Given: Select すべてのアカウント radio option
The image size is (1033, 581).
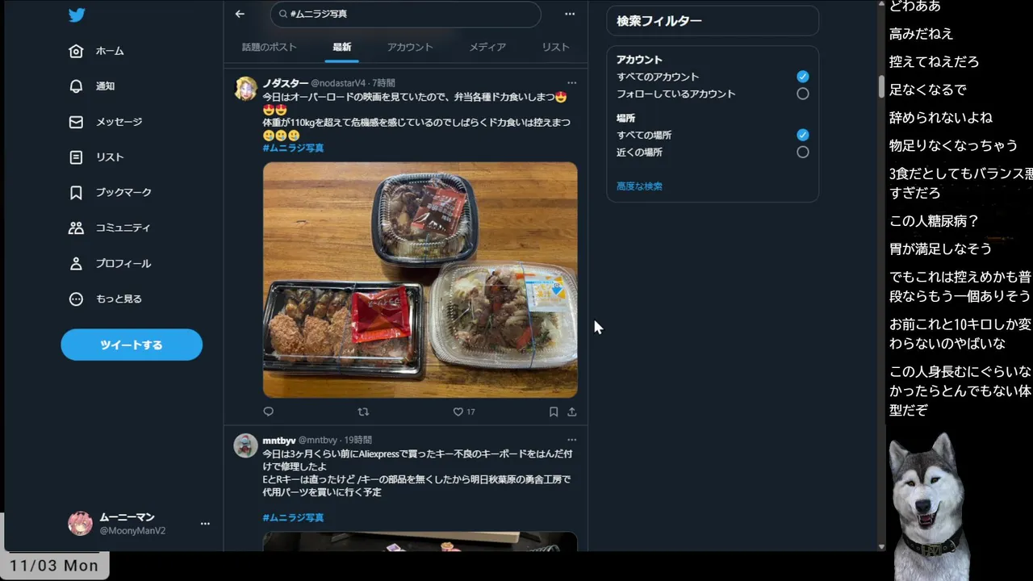Looking at the screenshot, I should point(802,77).
